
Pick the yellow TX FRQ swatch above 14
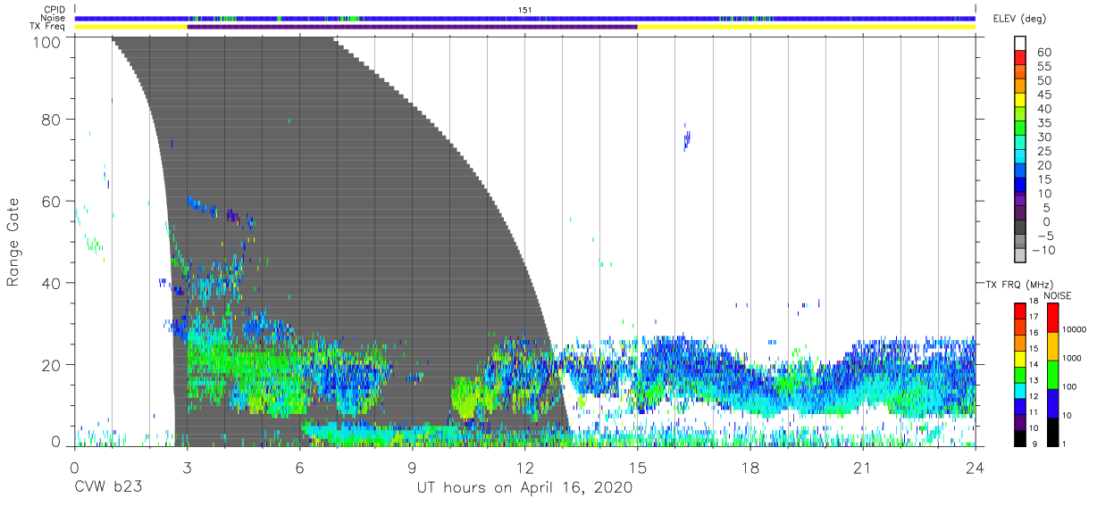point(1019,359)
